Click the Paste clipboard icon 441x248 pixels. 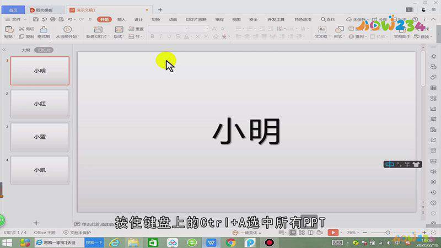pos(9,29)
